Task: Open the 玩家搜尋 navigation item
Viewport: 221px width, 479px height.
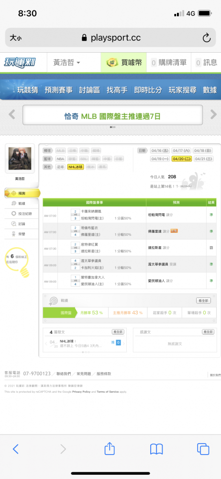Action: (x=183, y=90)
